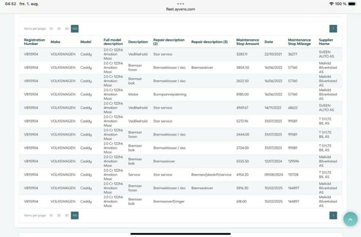The image size is (361, 237).
Task: Tap the home indicator bar at screen bottom
Action: (x=180, y=233)
